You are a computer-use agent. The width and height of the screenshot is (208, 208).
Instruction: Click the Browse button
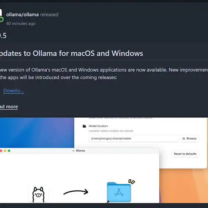coord(189,139)
